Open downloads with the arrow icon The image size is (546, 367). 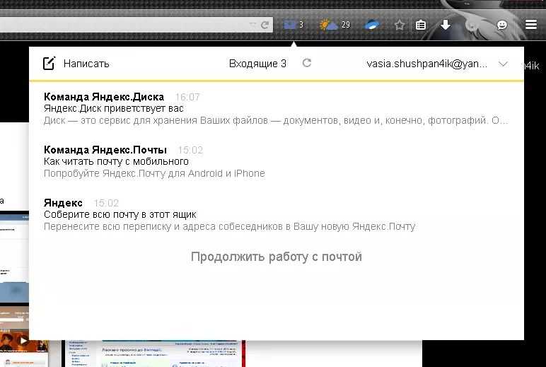point(446,25)
